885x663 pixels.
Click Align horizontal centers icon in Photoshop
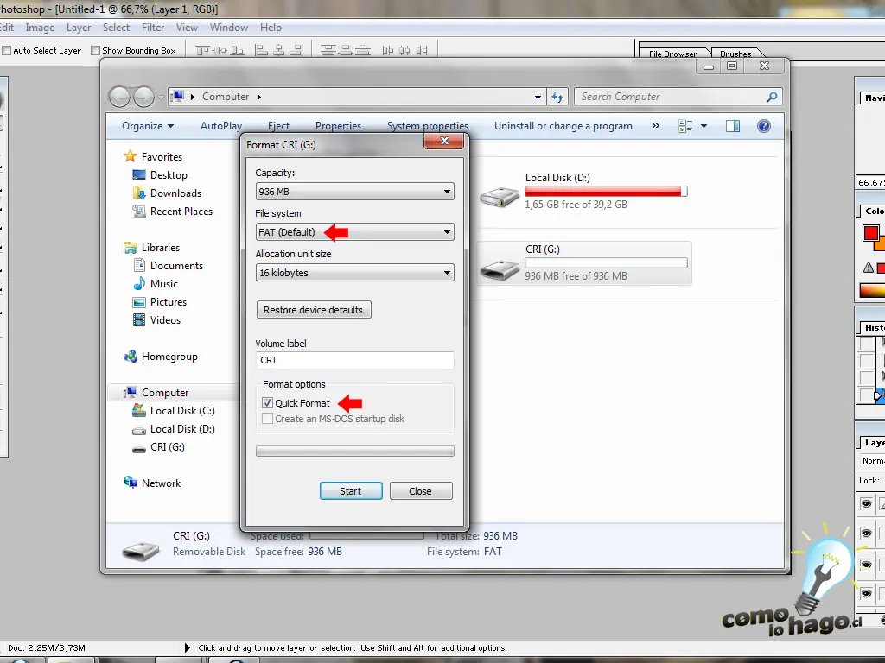[x=279, y=51]
